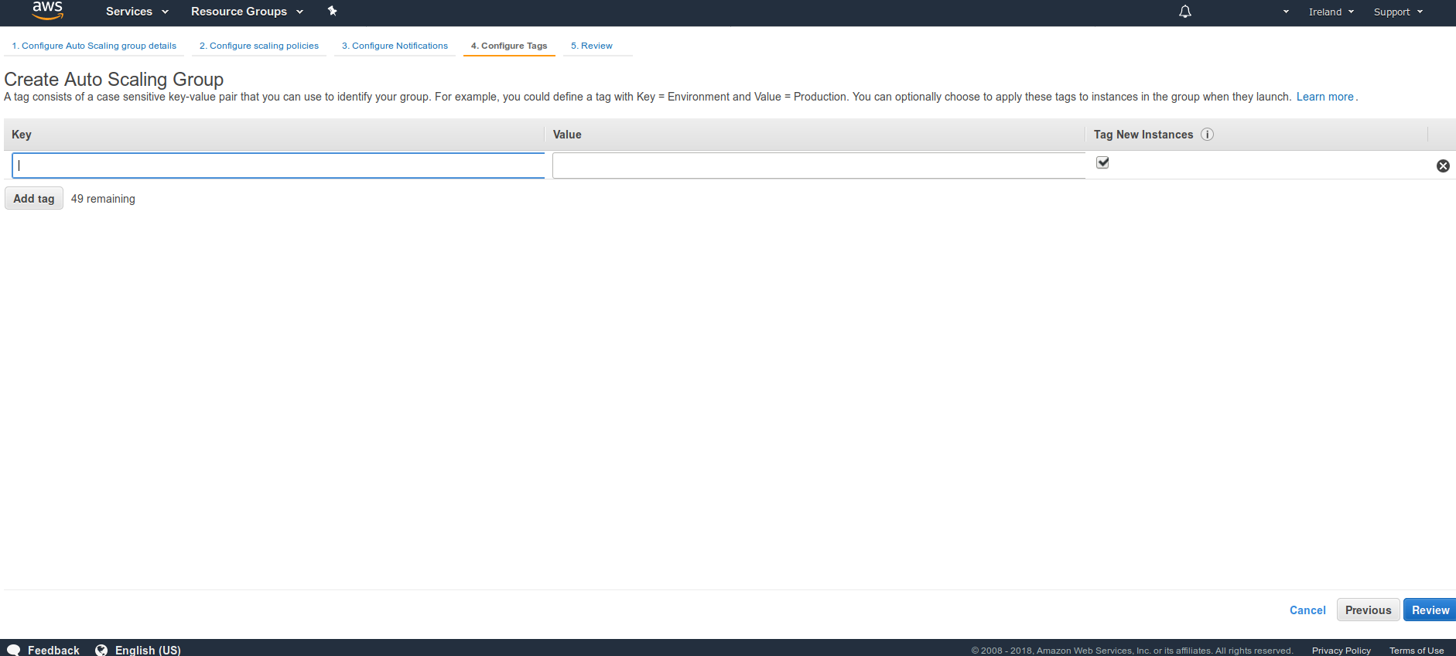Screen dimensions: 1456x656
Task: Switch to Configure scaling policies step
Action: [x=258, y=46]
